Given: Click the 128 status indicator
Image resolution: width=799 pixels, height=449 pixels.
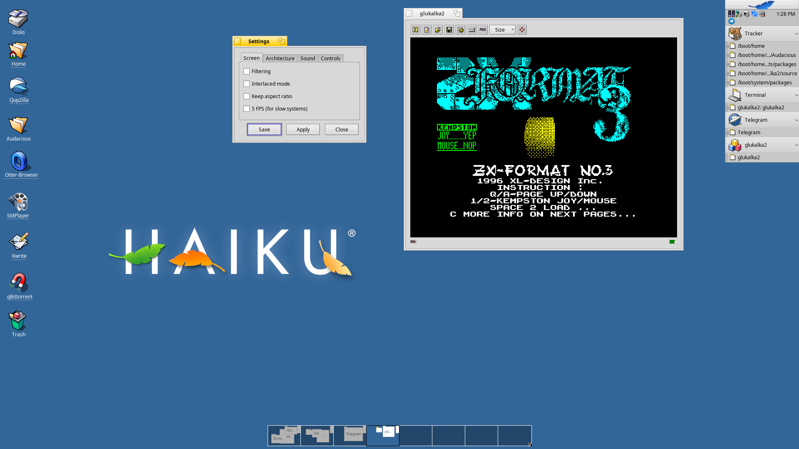Looking at the screenshot, I should 413,242.
